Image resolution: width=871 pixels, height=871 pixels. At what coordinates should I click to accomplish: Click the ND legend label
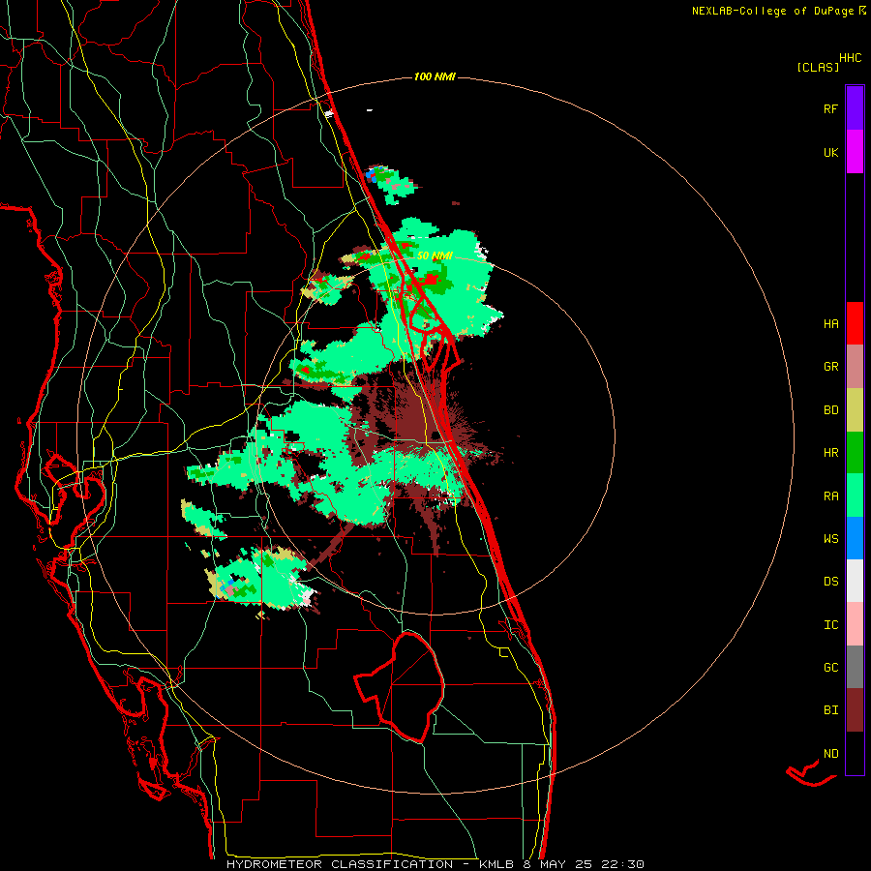[830, 754]
